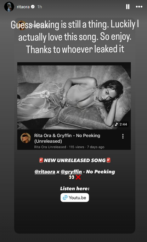Open the Rita Ora Unreleased channel avatar
The height and width of the screenshot is (242, 147).
pos(25,138)
